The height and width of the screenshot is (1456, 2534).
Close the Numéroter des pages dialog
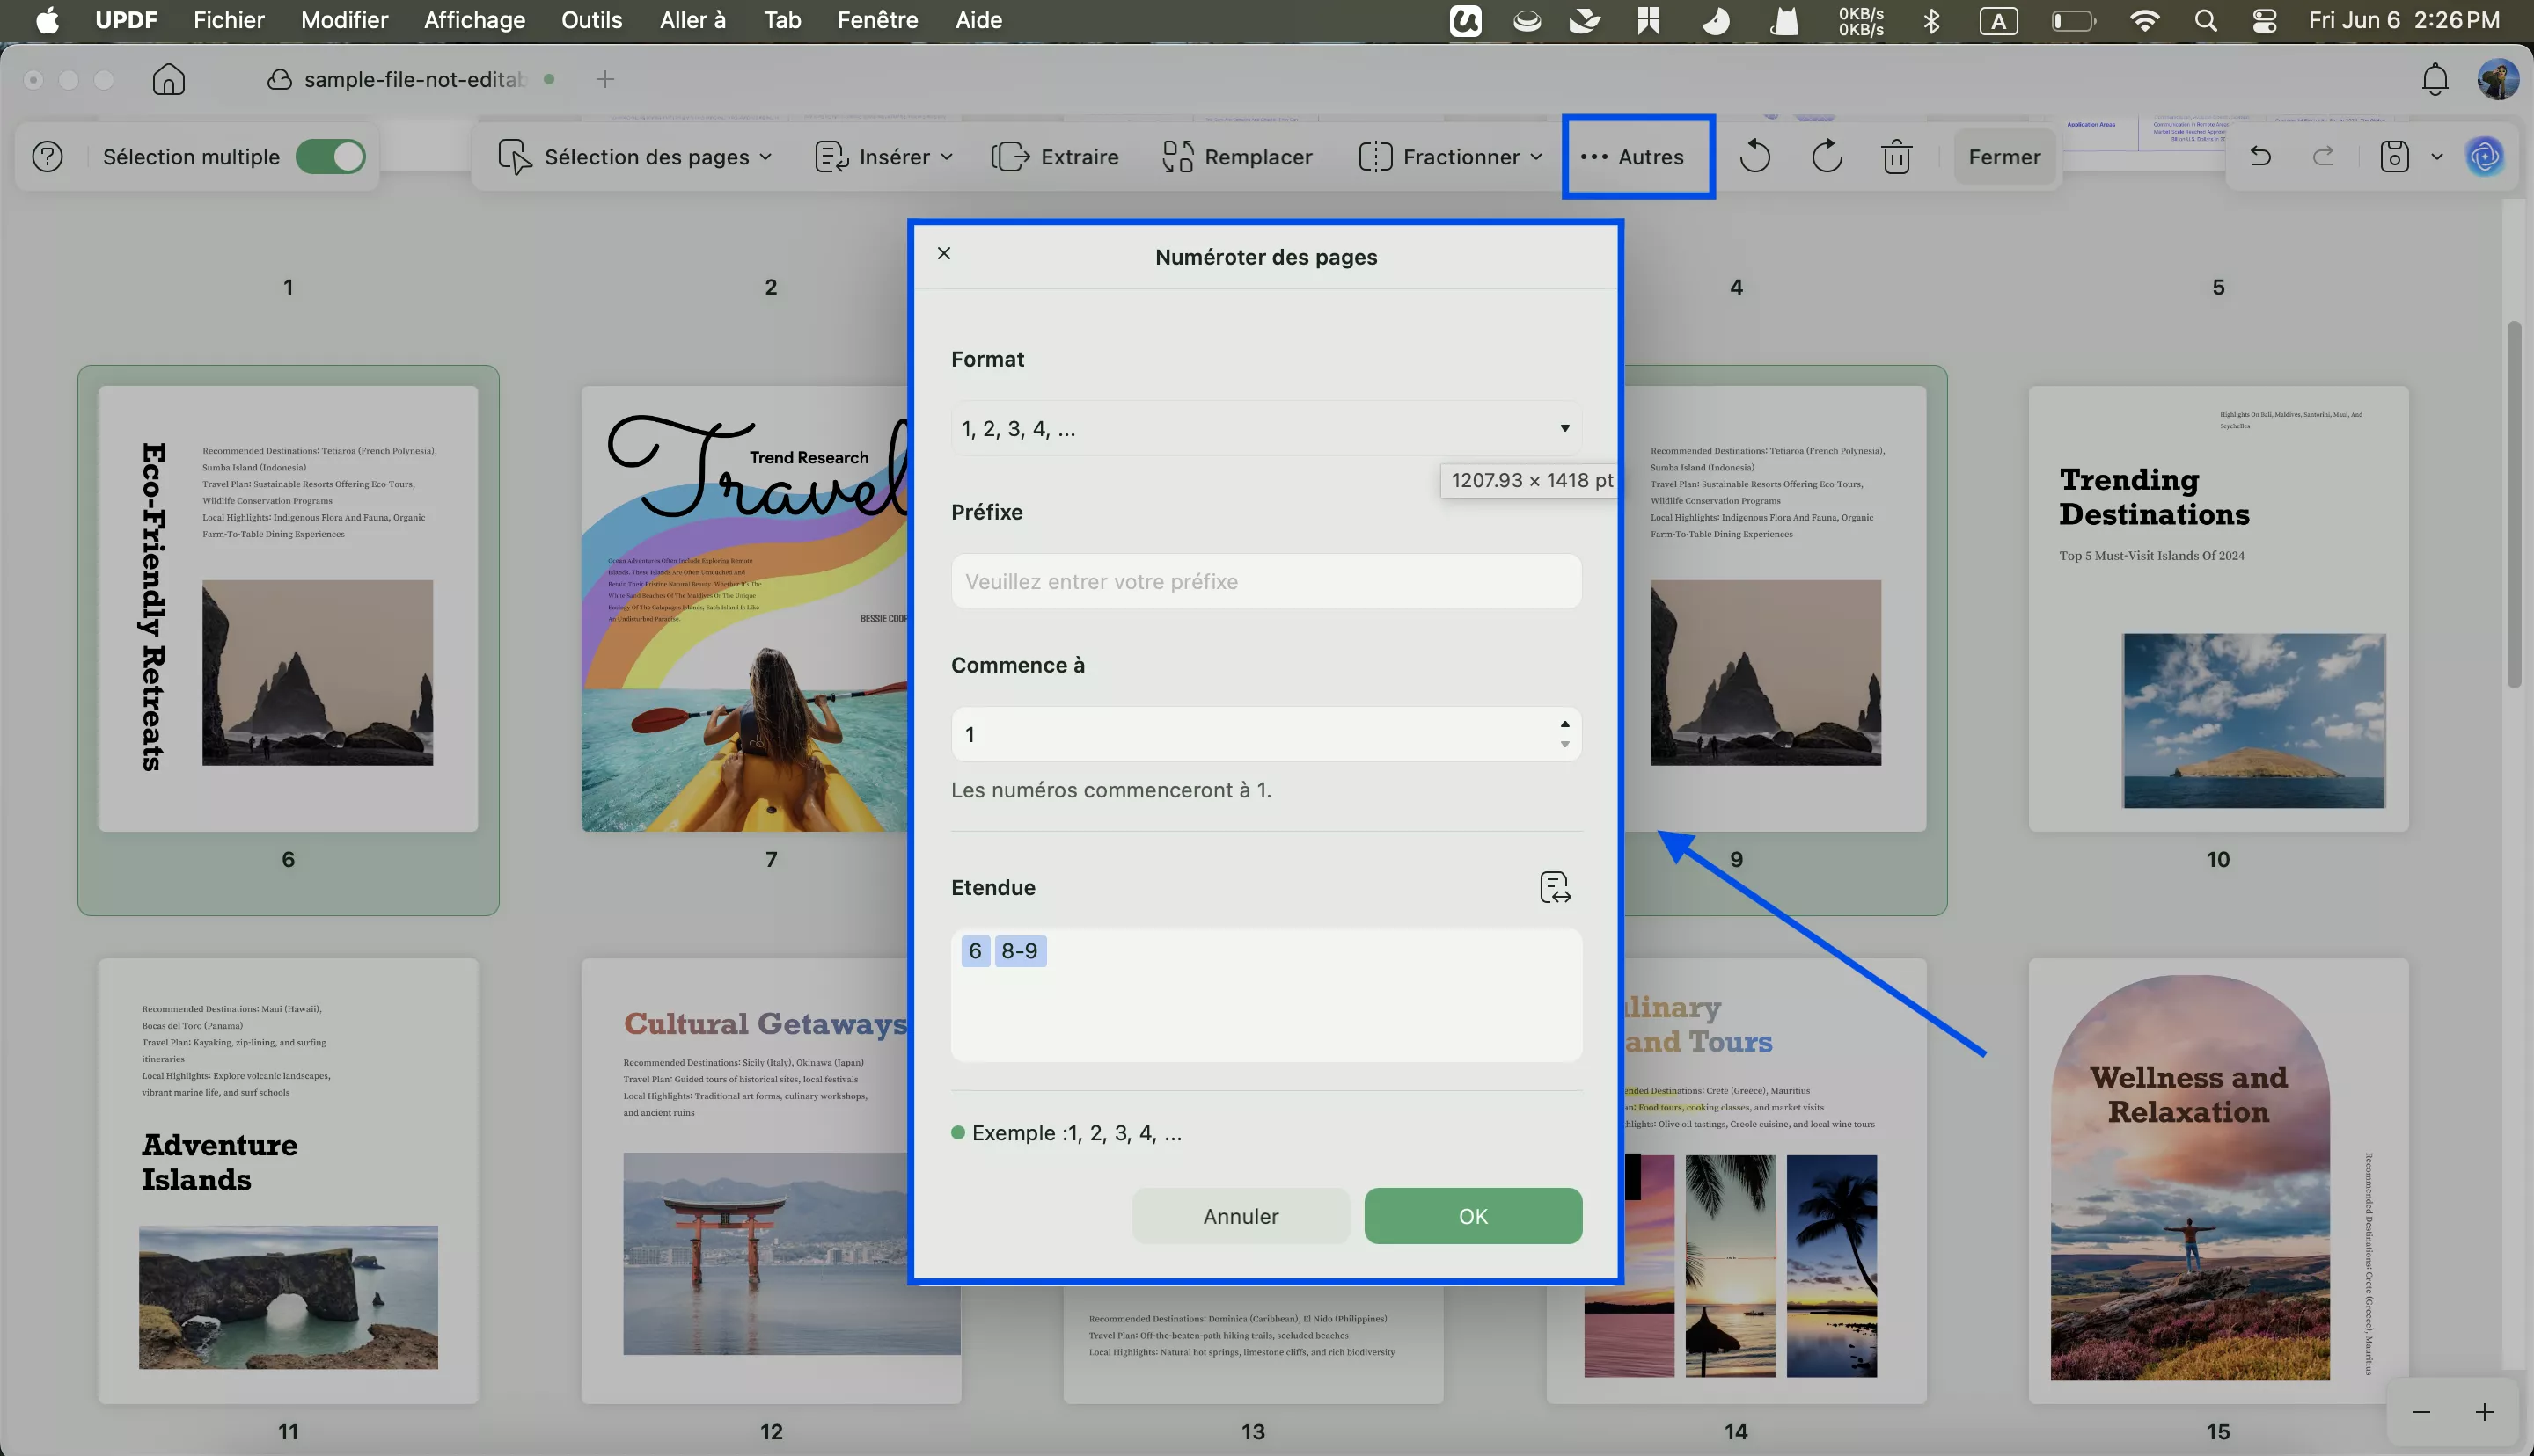coord(943,253)
